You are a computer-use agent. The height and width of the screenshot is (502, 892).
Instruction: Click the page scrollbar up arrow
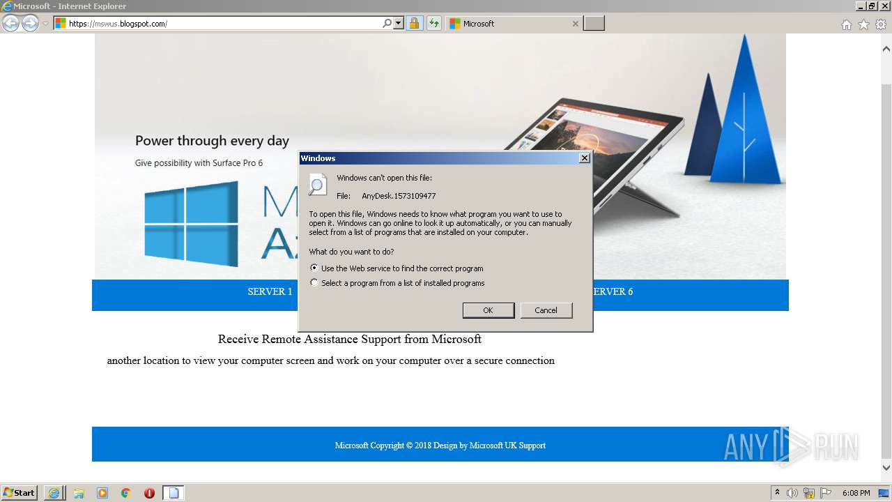pyautogui.click(x=886, y=50)
